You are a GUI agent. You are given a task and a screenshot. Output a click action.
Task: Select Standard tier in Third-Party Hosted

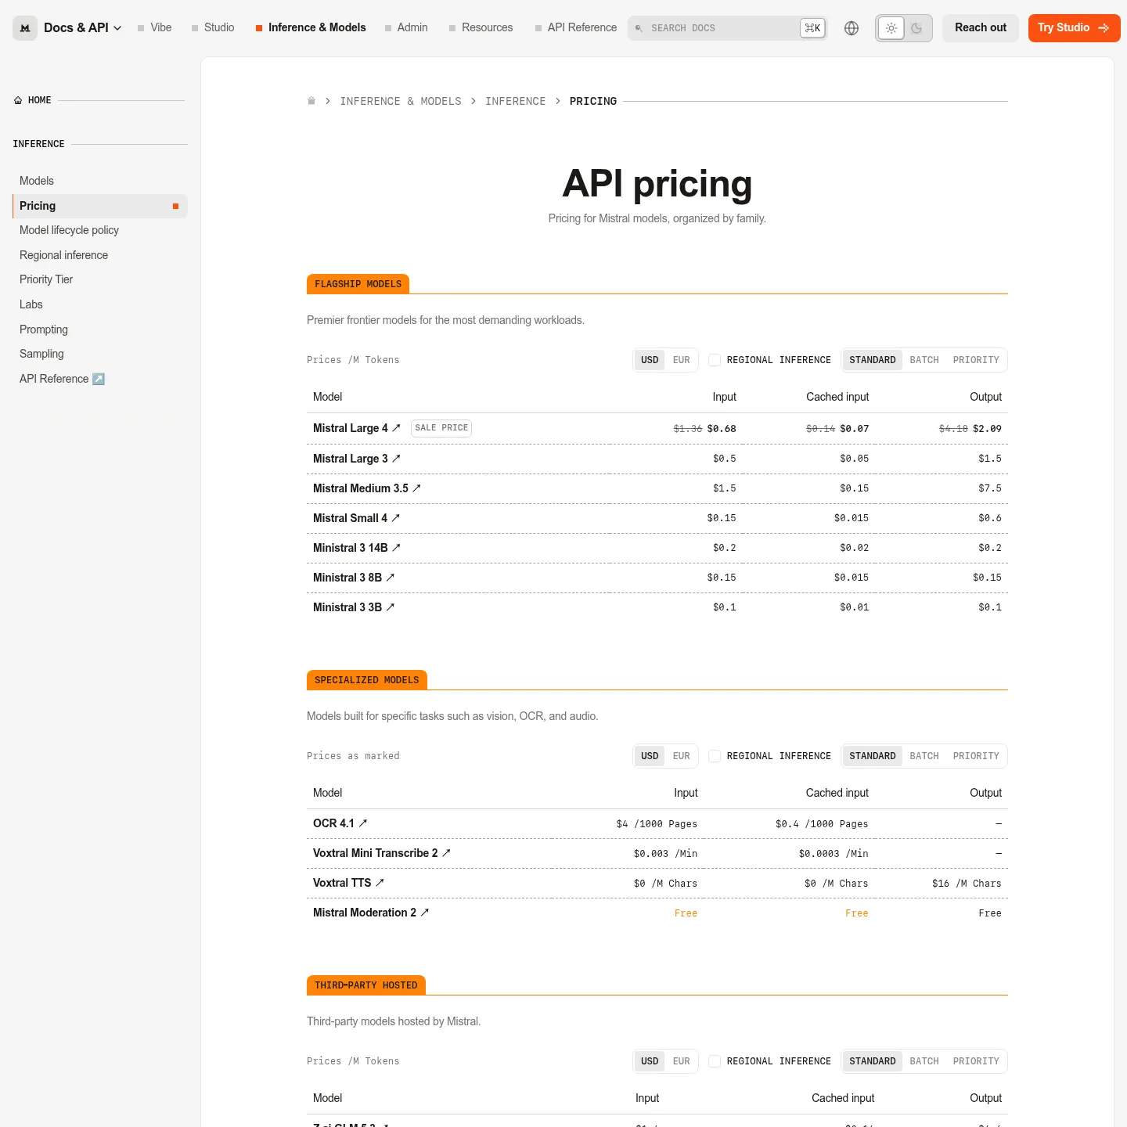tap(872, 1061)
